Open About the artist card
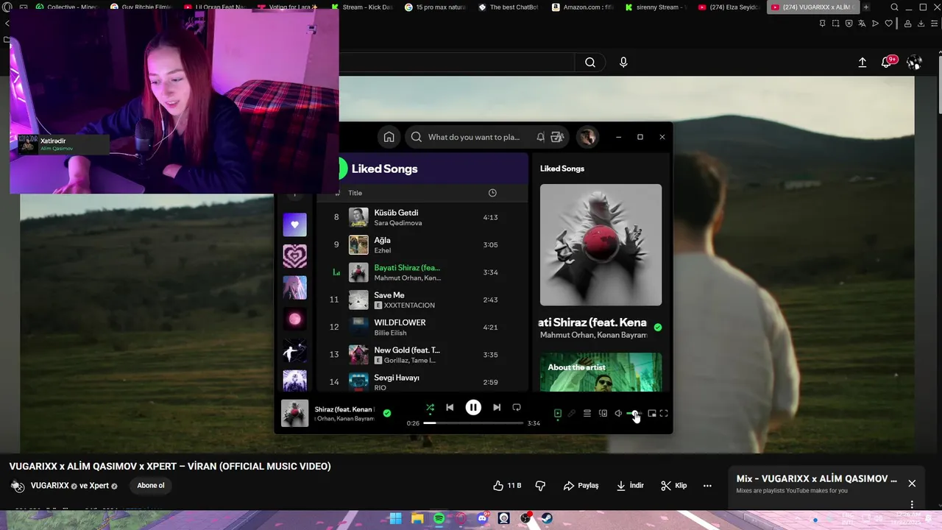The height and width of the screenshot is (530, 942). pyautogui.click(x=601, y=372)
